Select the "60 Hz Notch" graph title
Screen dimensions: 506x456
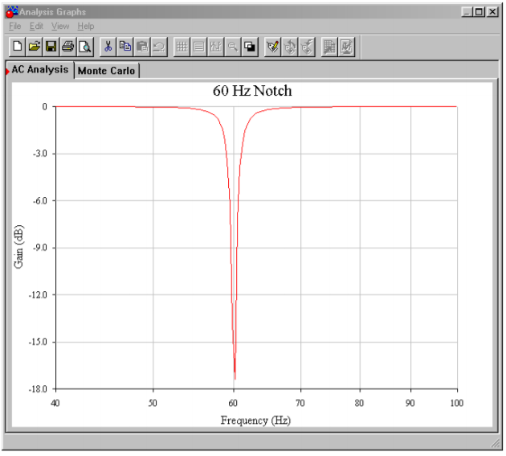pyautogui.click(x=252, y=91)
